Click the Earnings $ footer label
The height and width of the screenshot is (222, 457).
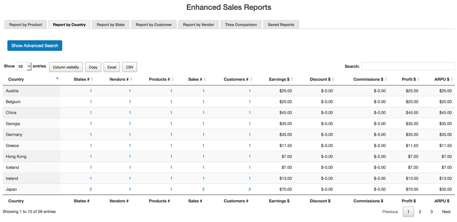tap(279, 201)
